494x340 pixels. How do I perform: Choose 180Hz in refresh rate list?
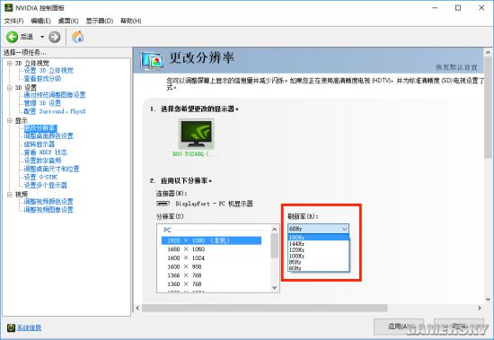coord(319,238)
